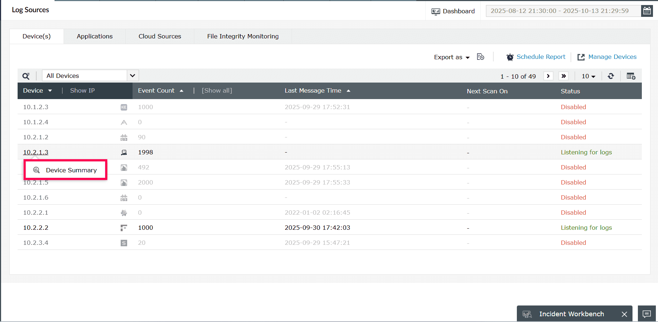Click the Incident Workbench icon
The width and height of the screenshot is (658, 322).
pyautogui.click(x=527, y=314)
